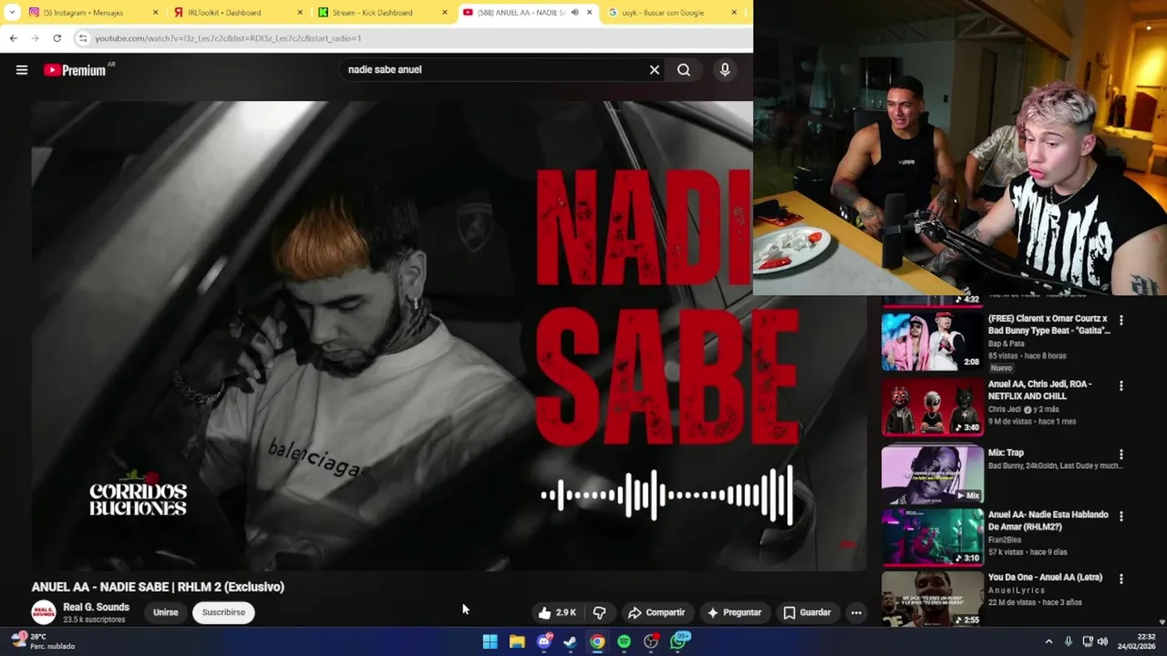The height and width of the screenshot is (656, 1167).
Task: Open You Da One video thumbnail
Action: click(932, 599)
